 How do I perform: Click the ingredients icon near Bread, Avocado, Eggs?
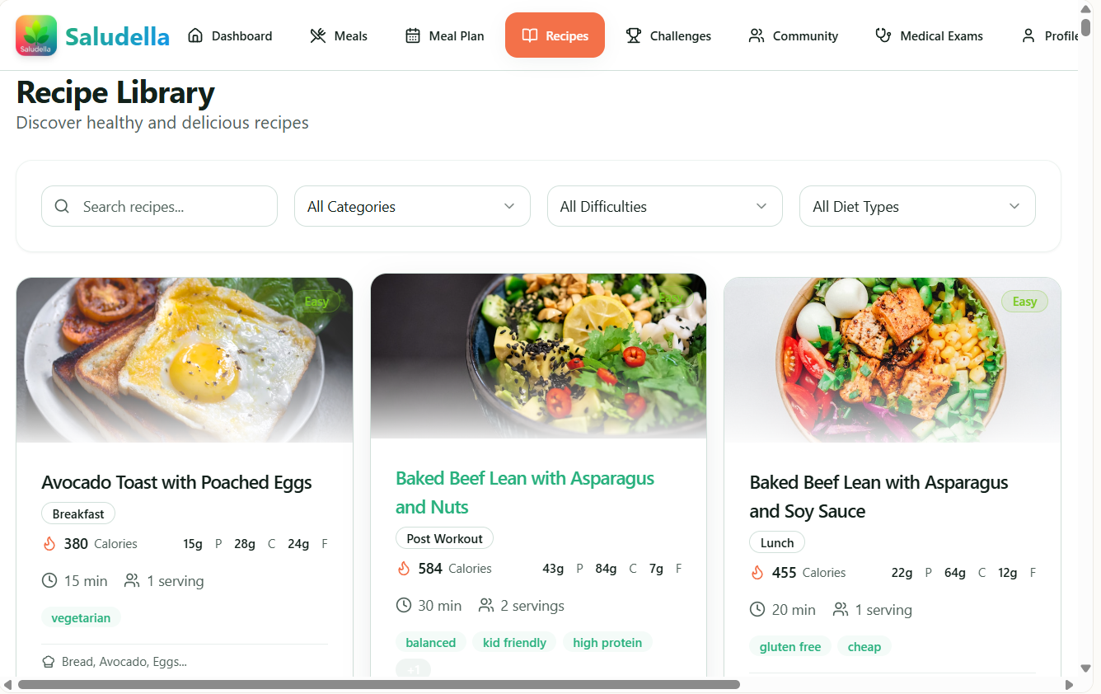47,661
